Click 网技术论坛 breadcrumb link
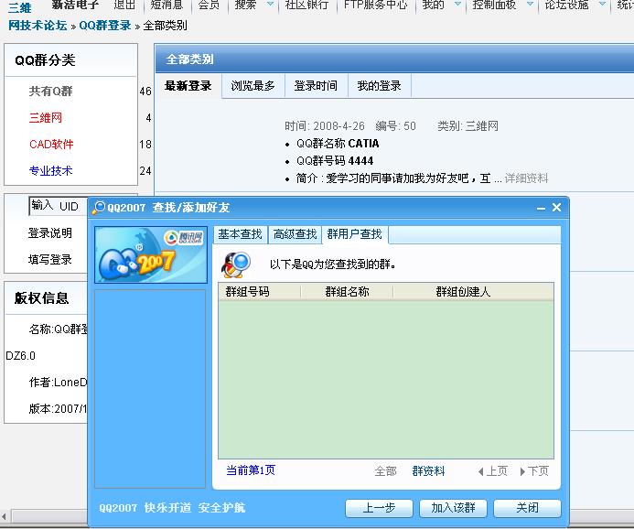Screen dimensions: 634x529 [x=38, y=26]
